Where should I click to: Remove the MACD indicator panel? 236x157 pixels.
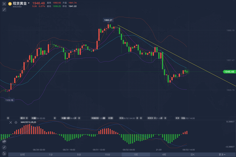[10, 122]
